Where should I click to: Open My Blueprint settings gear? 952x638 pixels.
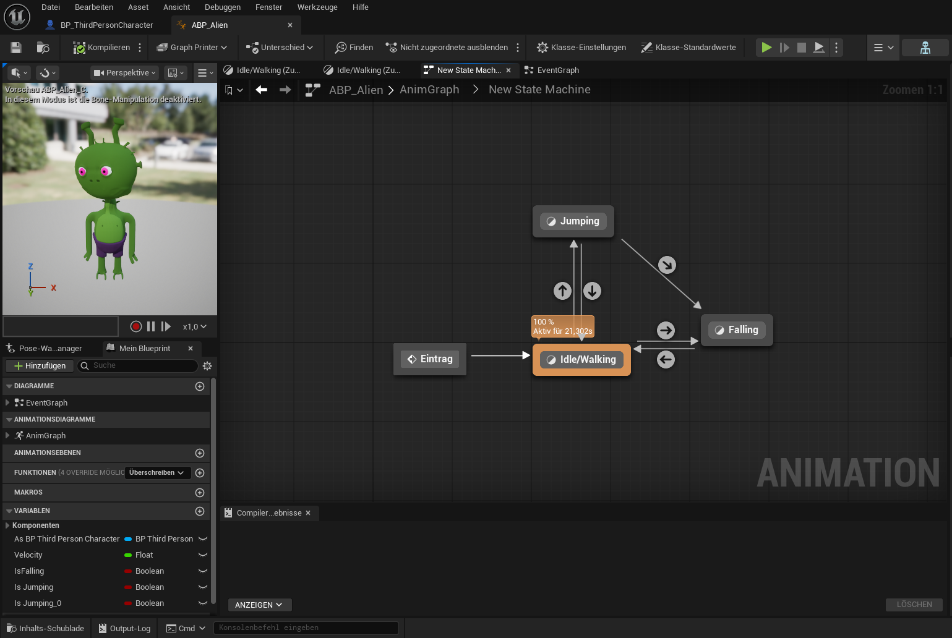point(207,366)
